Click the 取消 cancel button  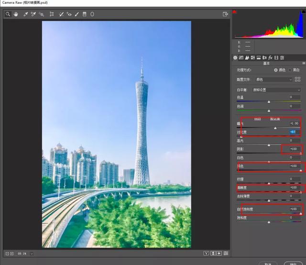(268, 264)
